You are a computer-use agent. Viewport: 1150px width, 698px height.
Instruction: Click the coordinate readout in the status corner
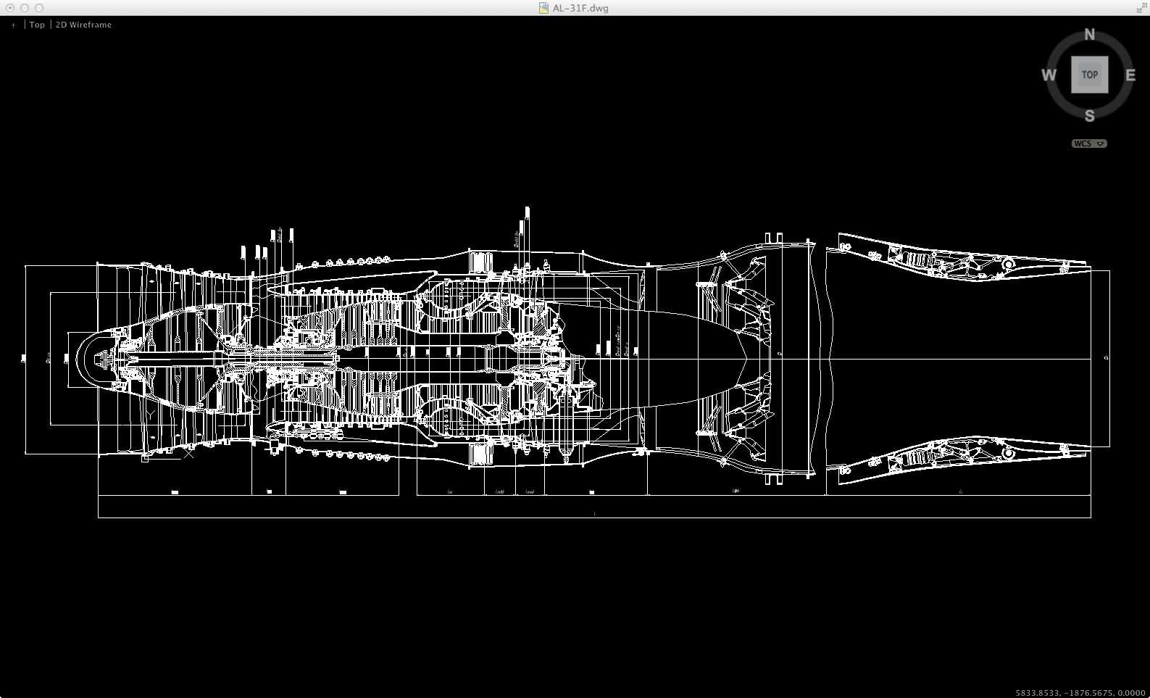(1080, 693)
